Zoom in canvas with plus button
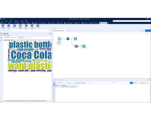Screen dimensions: 151x121 pos(148,34)
